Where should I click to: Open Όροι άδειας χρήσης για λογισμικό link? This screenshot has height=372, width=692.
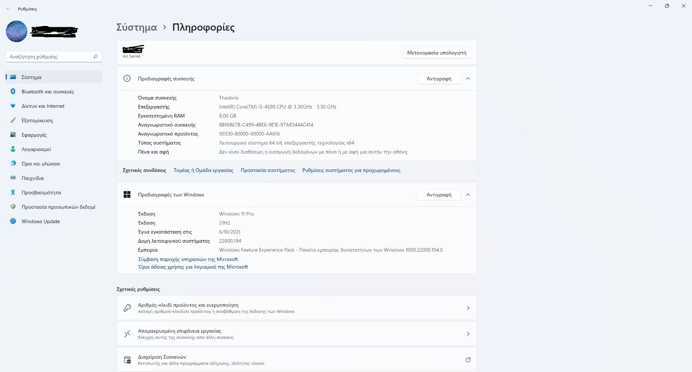click(x=193, y=267)
